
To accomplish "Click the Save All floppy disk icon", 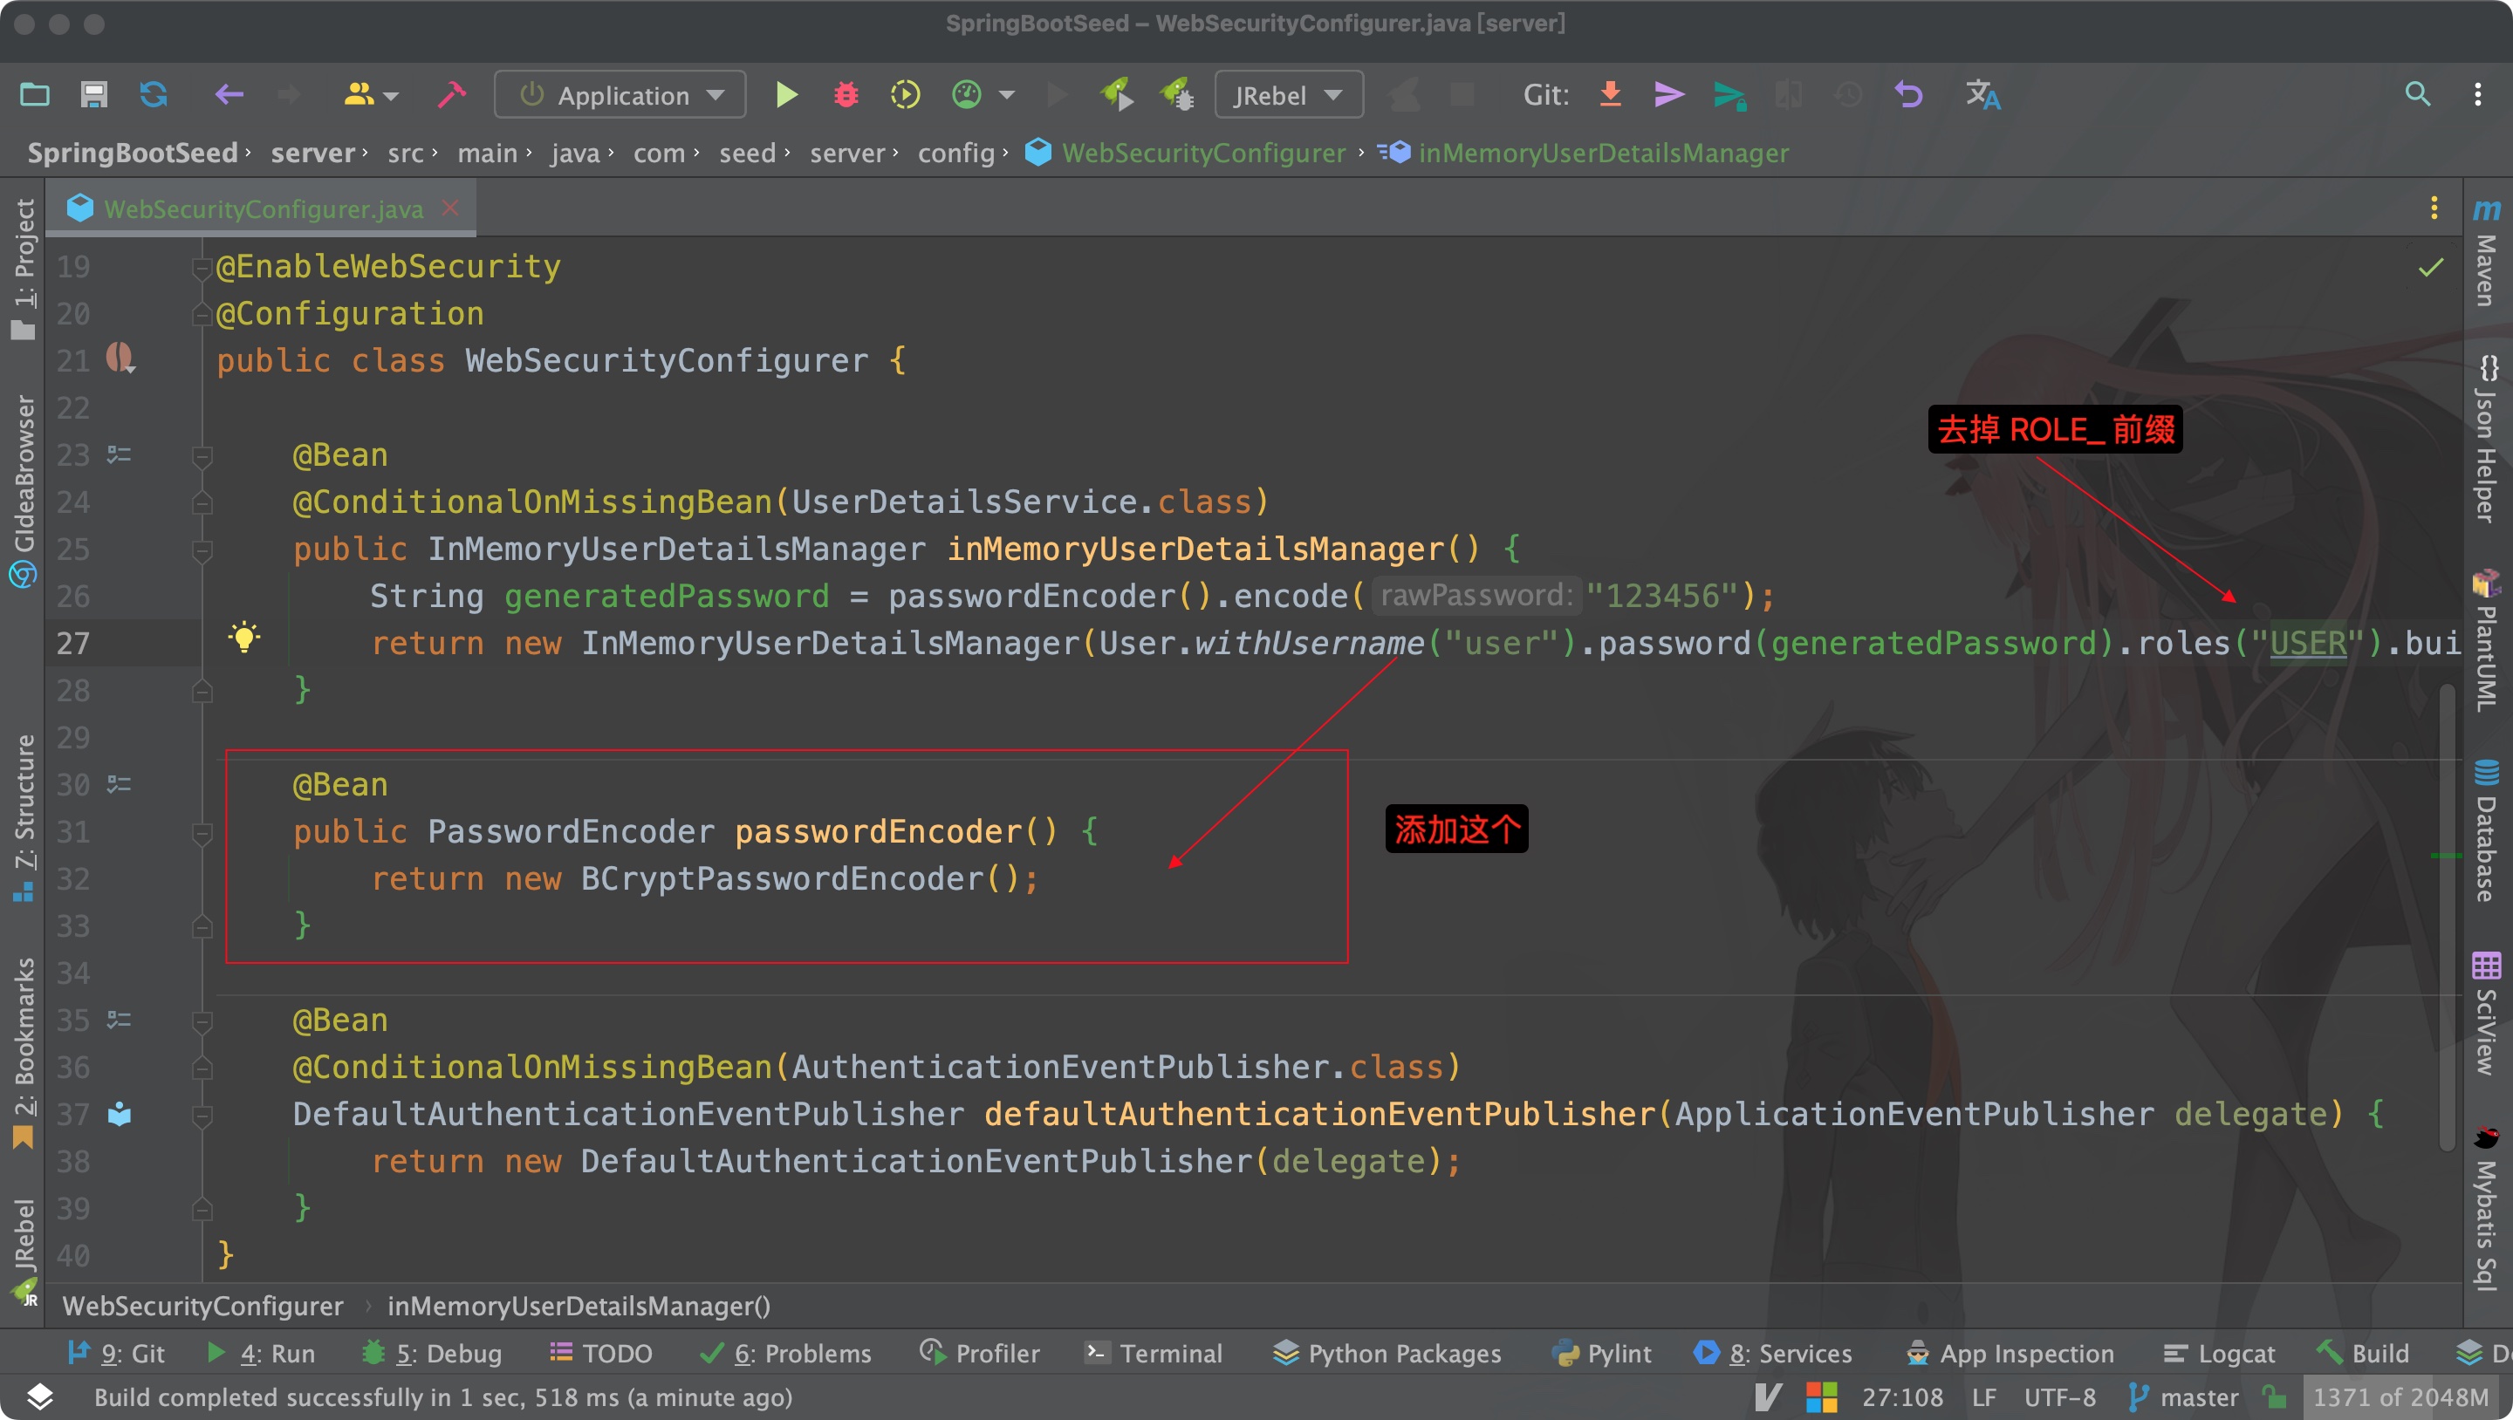I will click(x=93, y=94).
